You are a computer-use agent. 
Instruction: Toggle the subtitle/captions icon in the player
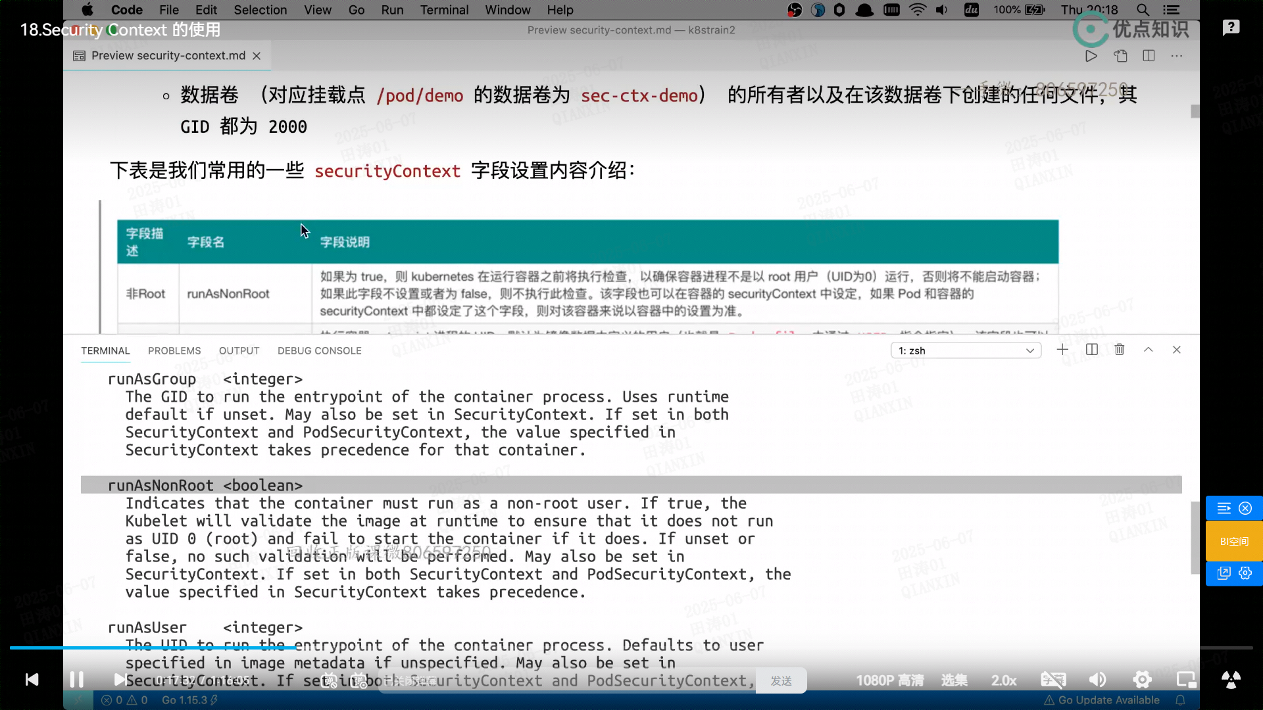1053,680
